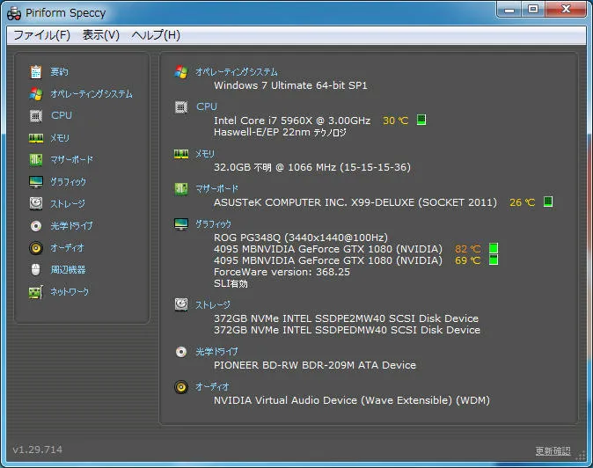Click the 更新確認 update check link

tap(553, 450)
